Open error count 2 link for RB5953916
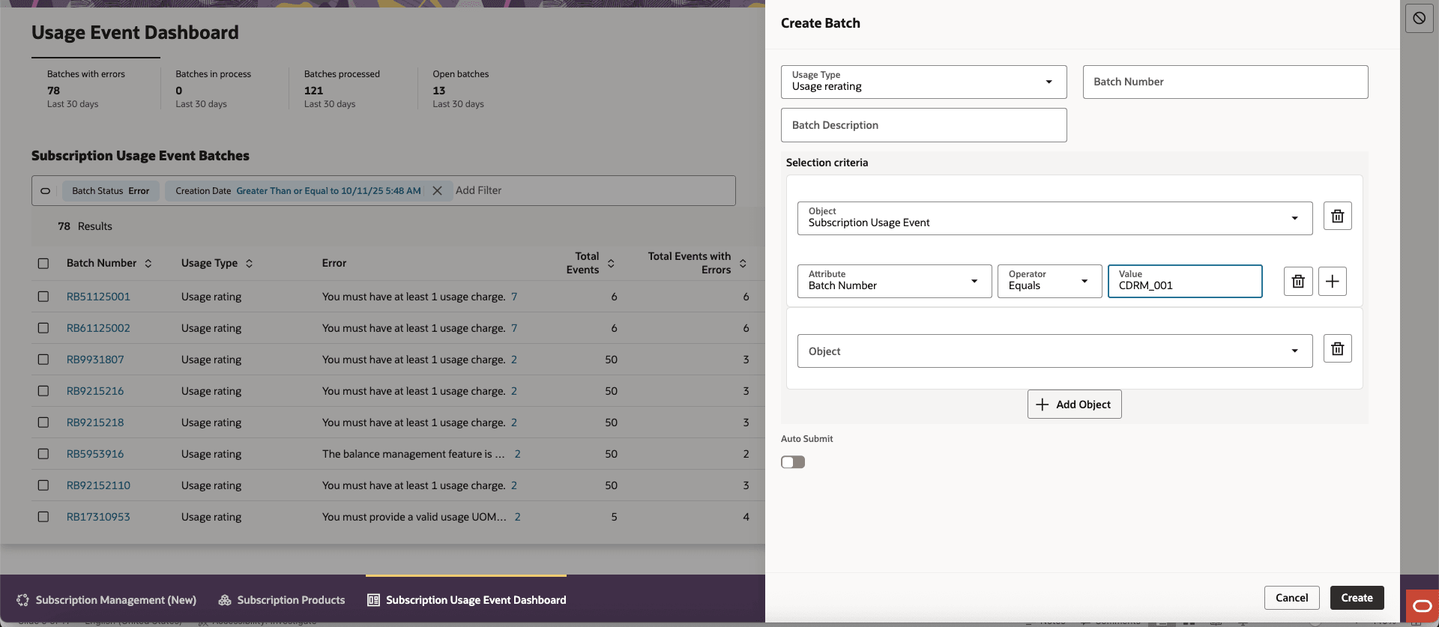The width and height of the screenshot is (1439, 627). tap(517, 454)
